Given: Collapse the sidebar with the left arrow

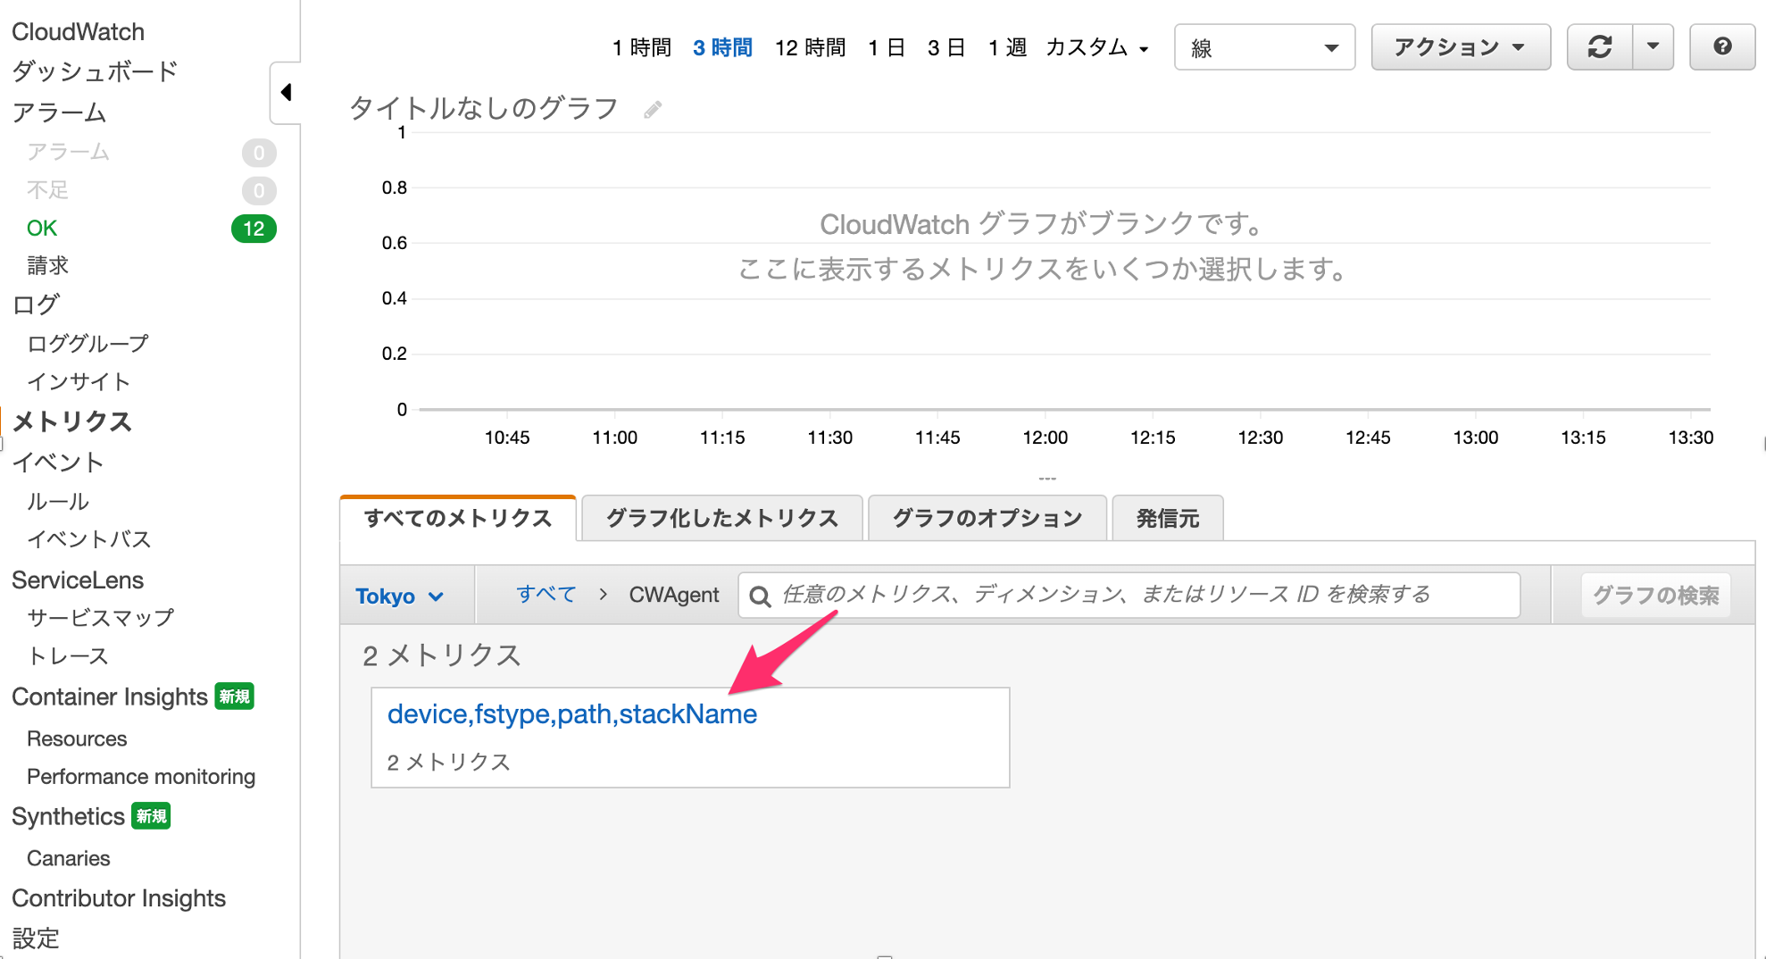Looking at the screenshot, I should [286, 92].
